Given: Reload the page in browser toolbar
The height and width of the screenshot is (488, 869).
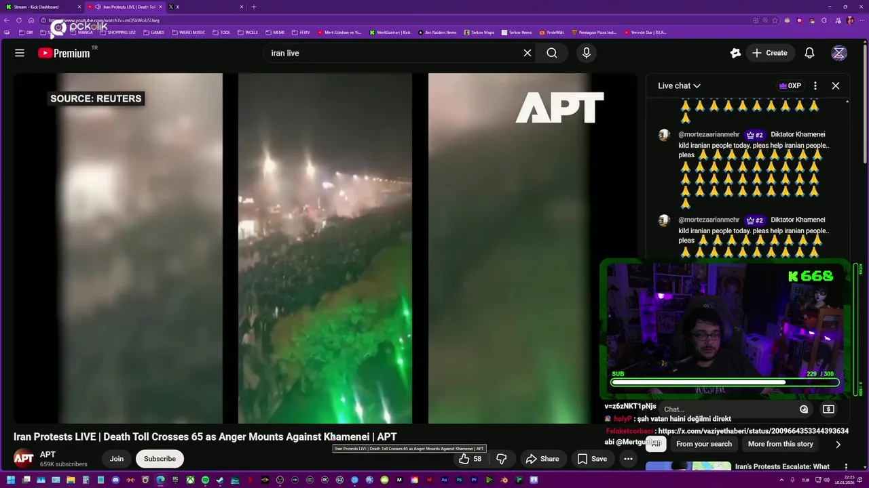Looking at the screenshot, I should (x=19, y=20).
